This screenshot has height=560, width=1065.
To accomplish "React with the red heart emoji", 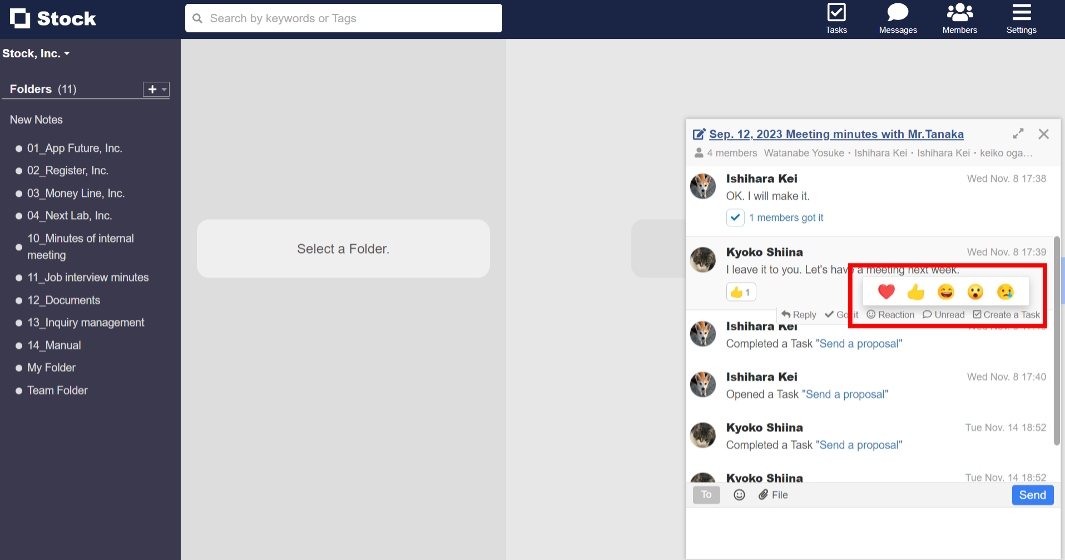I will (x=886, y=291).
